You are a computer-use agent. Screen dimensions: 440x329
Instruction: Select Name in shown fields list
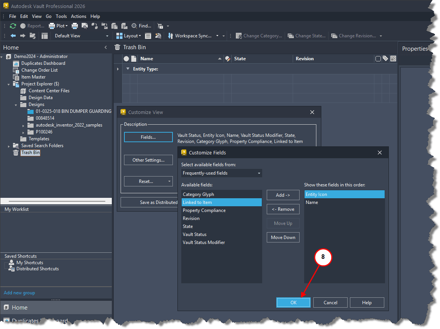[x=344, y=202]
